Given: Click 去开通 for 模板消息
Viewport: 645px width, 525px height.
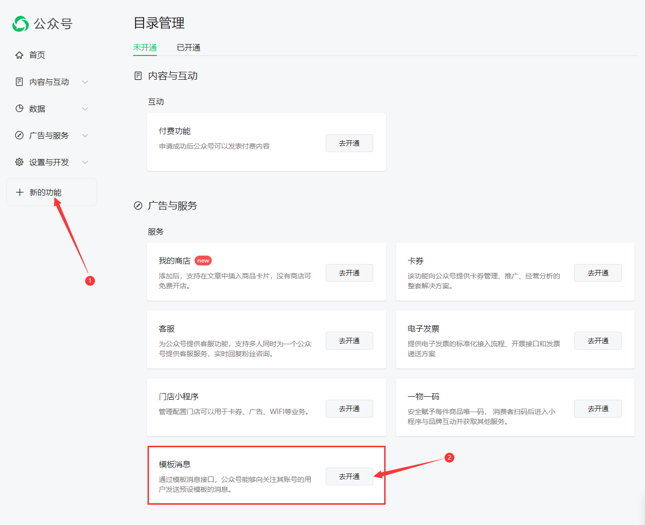Looking at the screenshot, I should [349, 476].
